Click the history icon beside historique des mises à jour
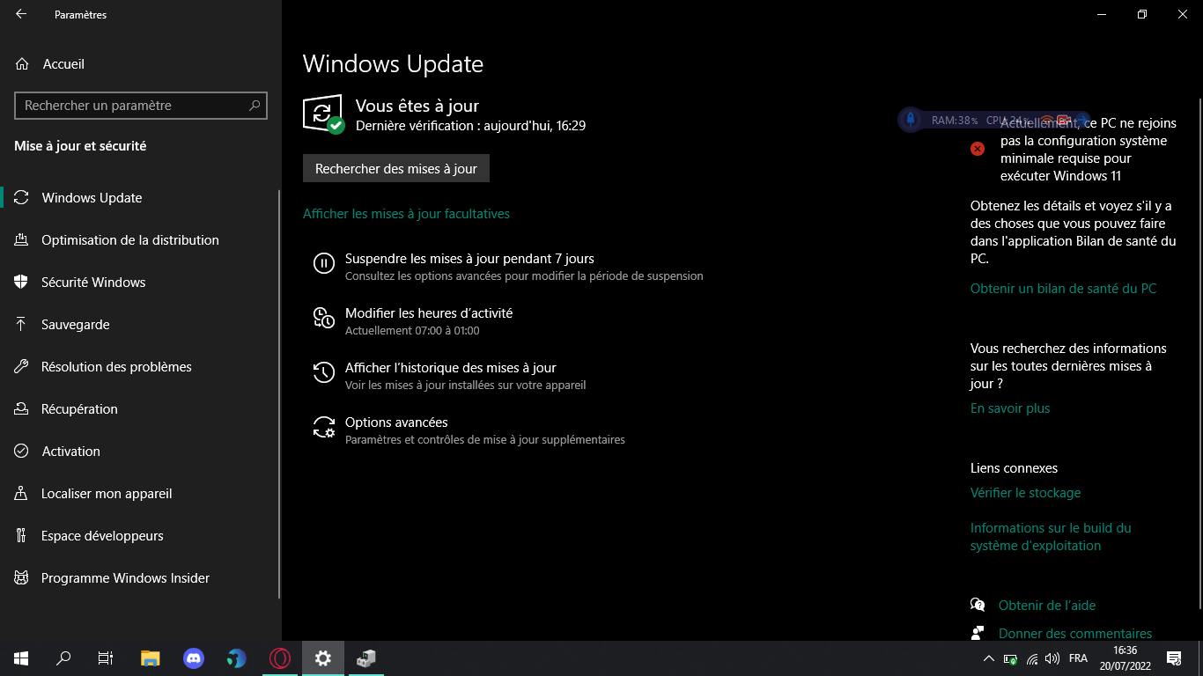The image size is (1203, 676). [x=324, y=372]
